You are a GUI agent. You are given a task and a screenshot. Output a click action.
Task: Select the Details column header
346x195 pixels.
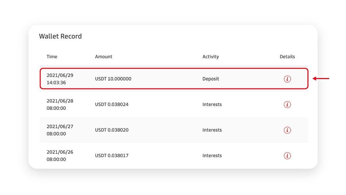(287, 57)
